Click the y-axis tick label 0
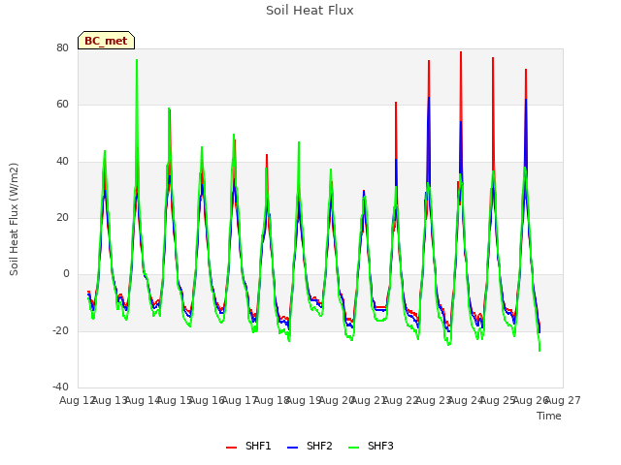621x465 pixels. pyautogui.click(x=66, y=273)
